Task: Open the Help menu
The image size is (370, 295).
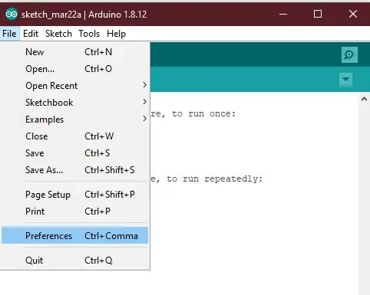Action: click(x=116, y=34)
